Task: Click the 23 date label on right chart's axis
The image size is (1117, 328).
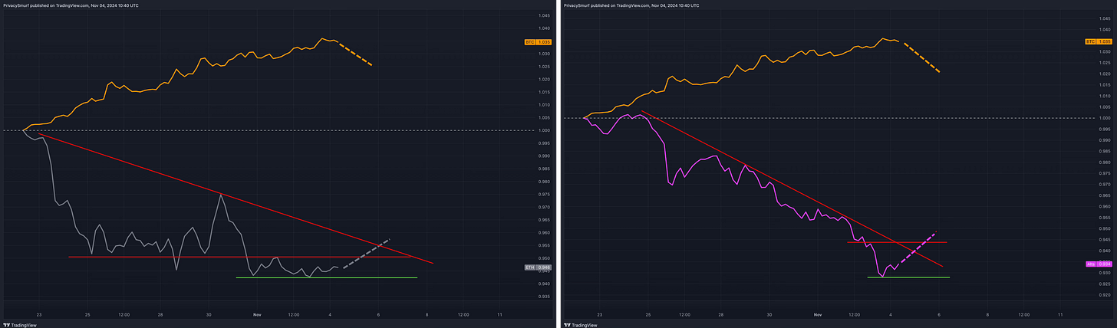Action: 599,314
